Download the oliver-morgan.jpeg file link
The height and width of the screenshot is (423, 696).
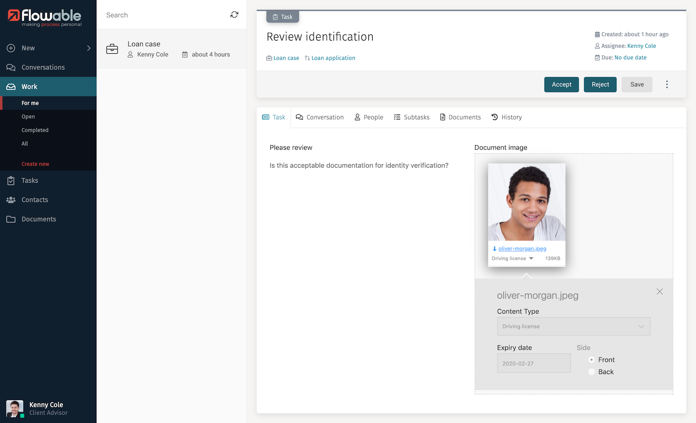(x=522, y=248)
